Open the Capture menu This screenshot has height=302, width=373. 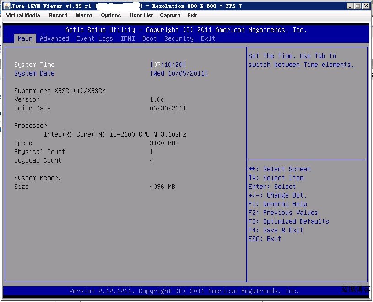pos(170,16)
